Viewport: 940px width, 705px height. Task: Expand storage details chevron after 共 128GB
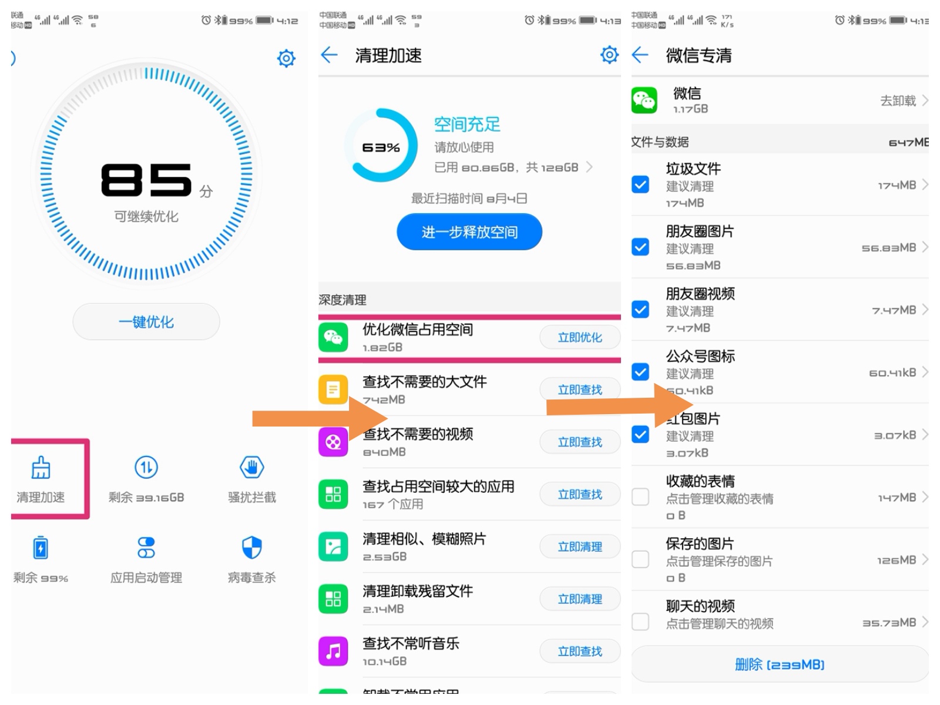coord(589,167)
